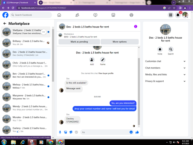The width and height of the screenshot is (193, 145).
Task: Add people using the Add icon
Action: (92, 60)
